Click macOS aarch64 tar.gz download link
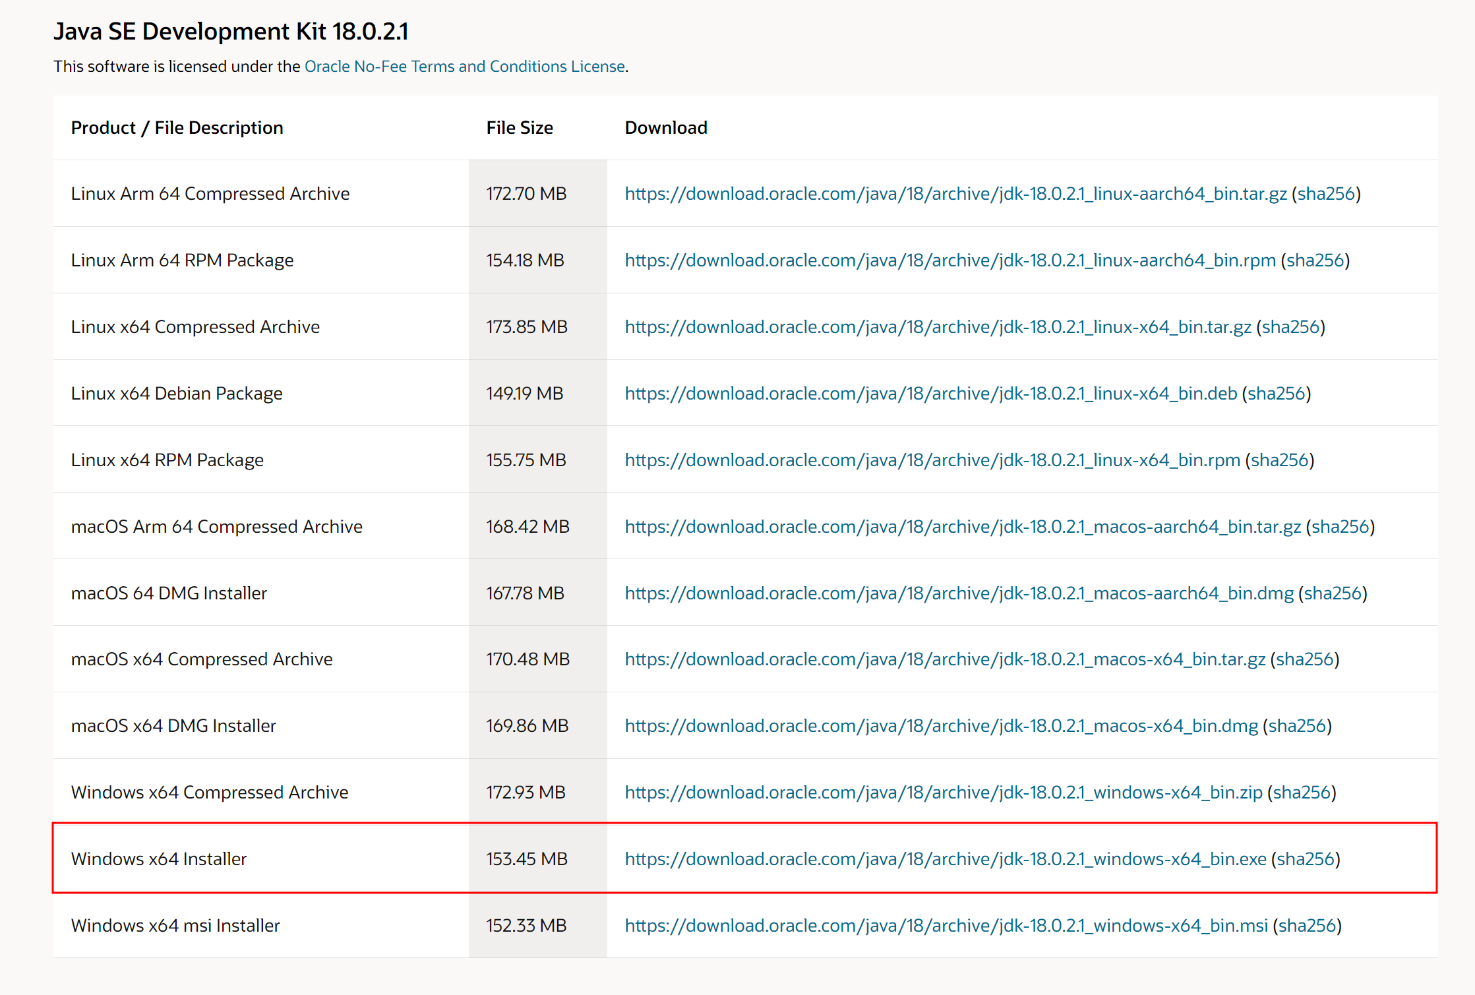 (962, 527)
